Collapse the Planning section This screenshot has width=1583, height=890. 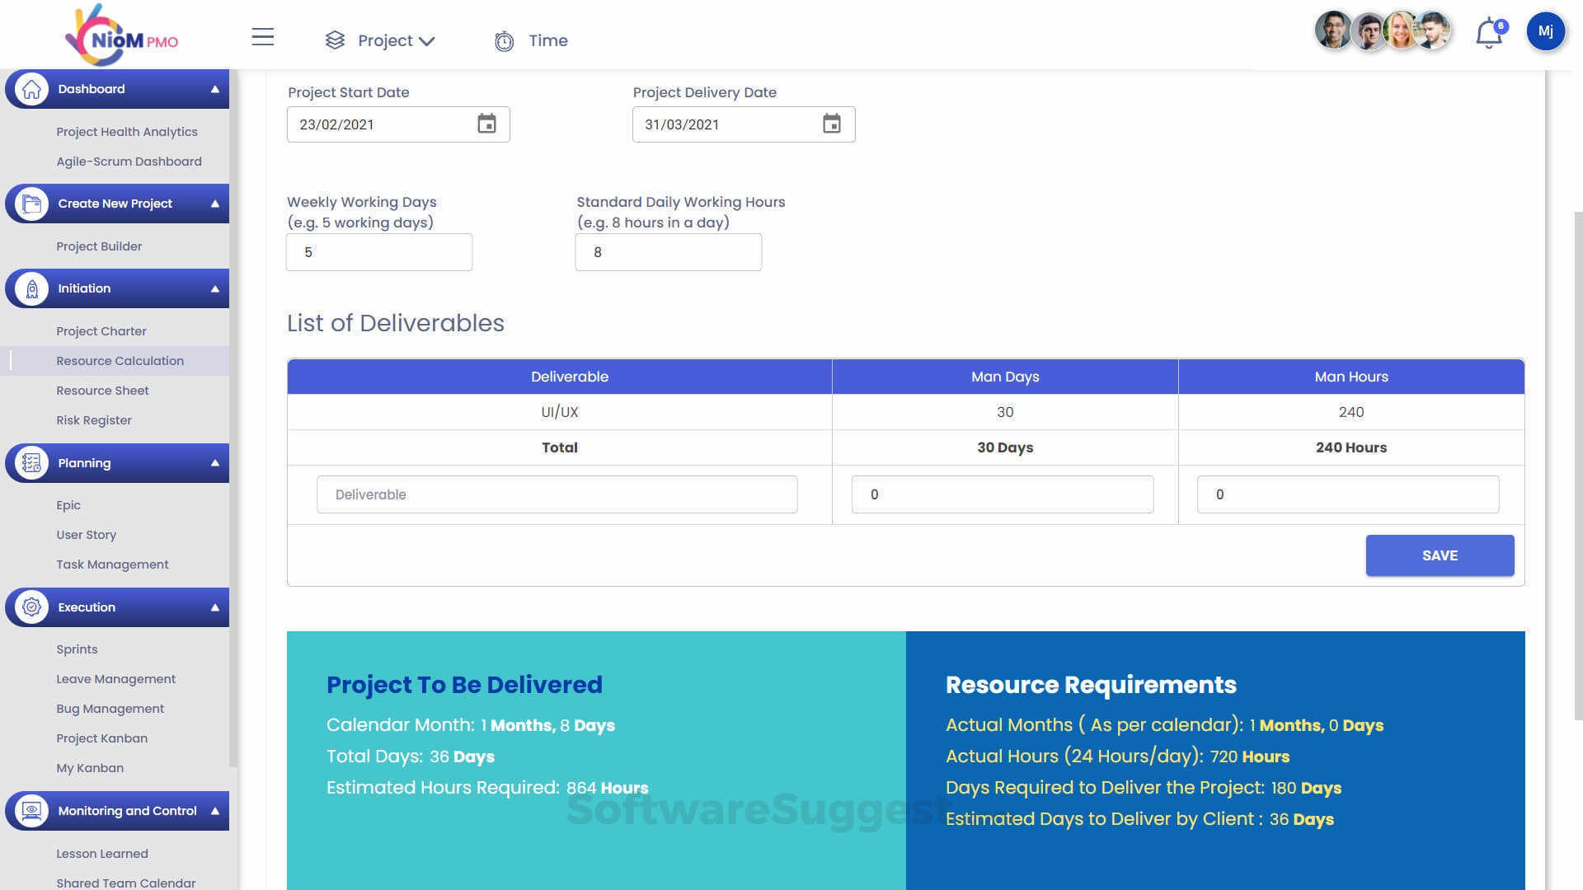(216, 462)
